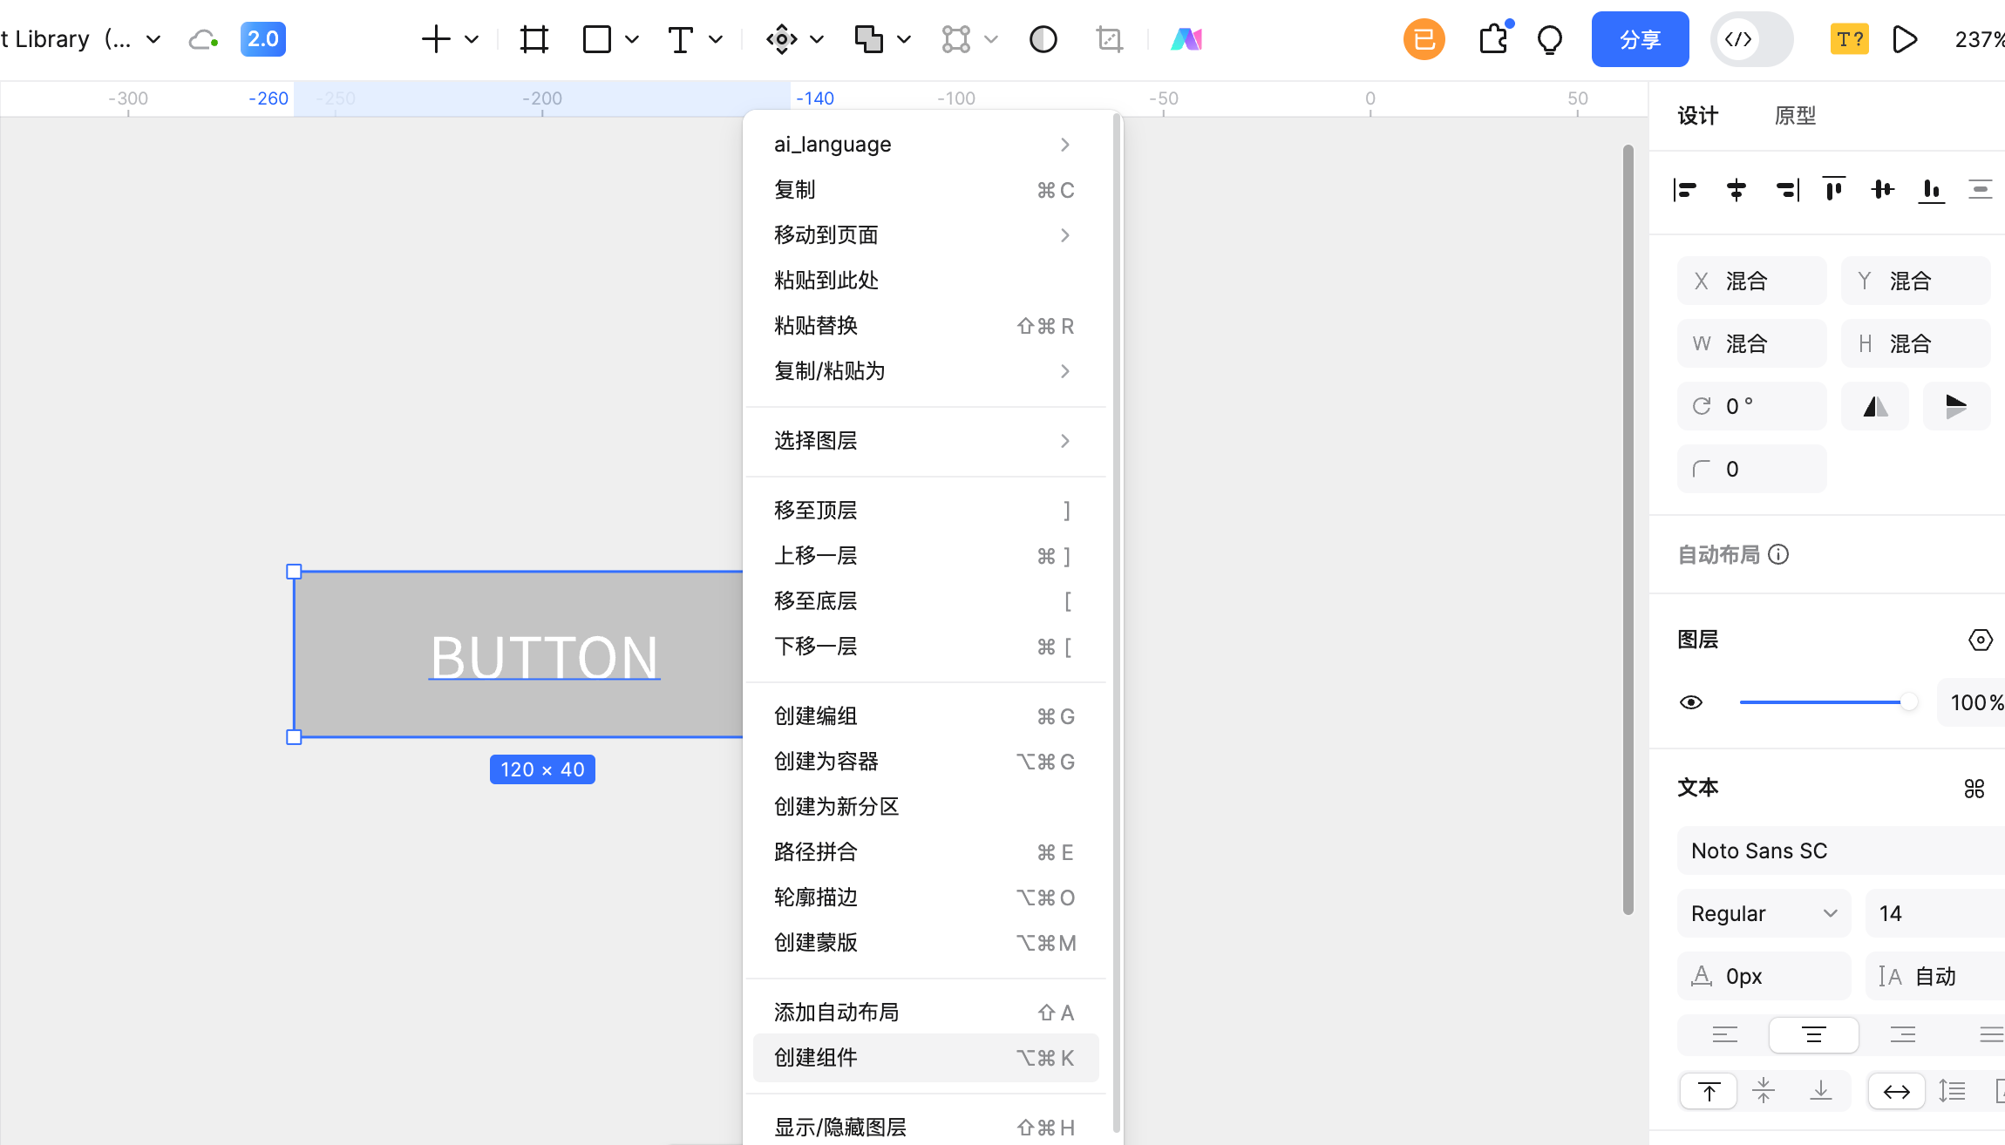This screenshot has height=1145, width=2005.
Task: Click the orange user avatar
Action: point(1424,39)
